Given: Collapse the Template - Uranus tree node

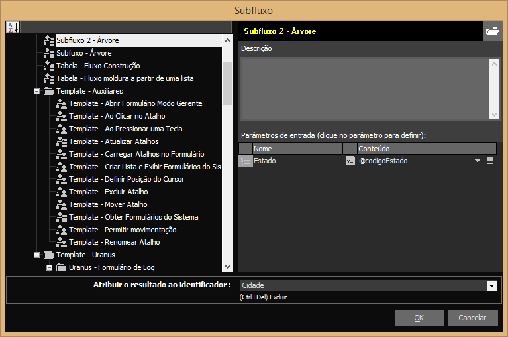Looking at the screenshot, I should coord(37,255).
